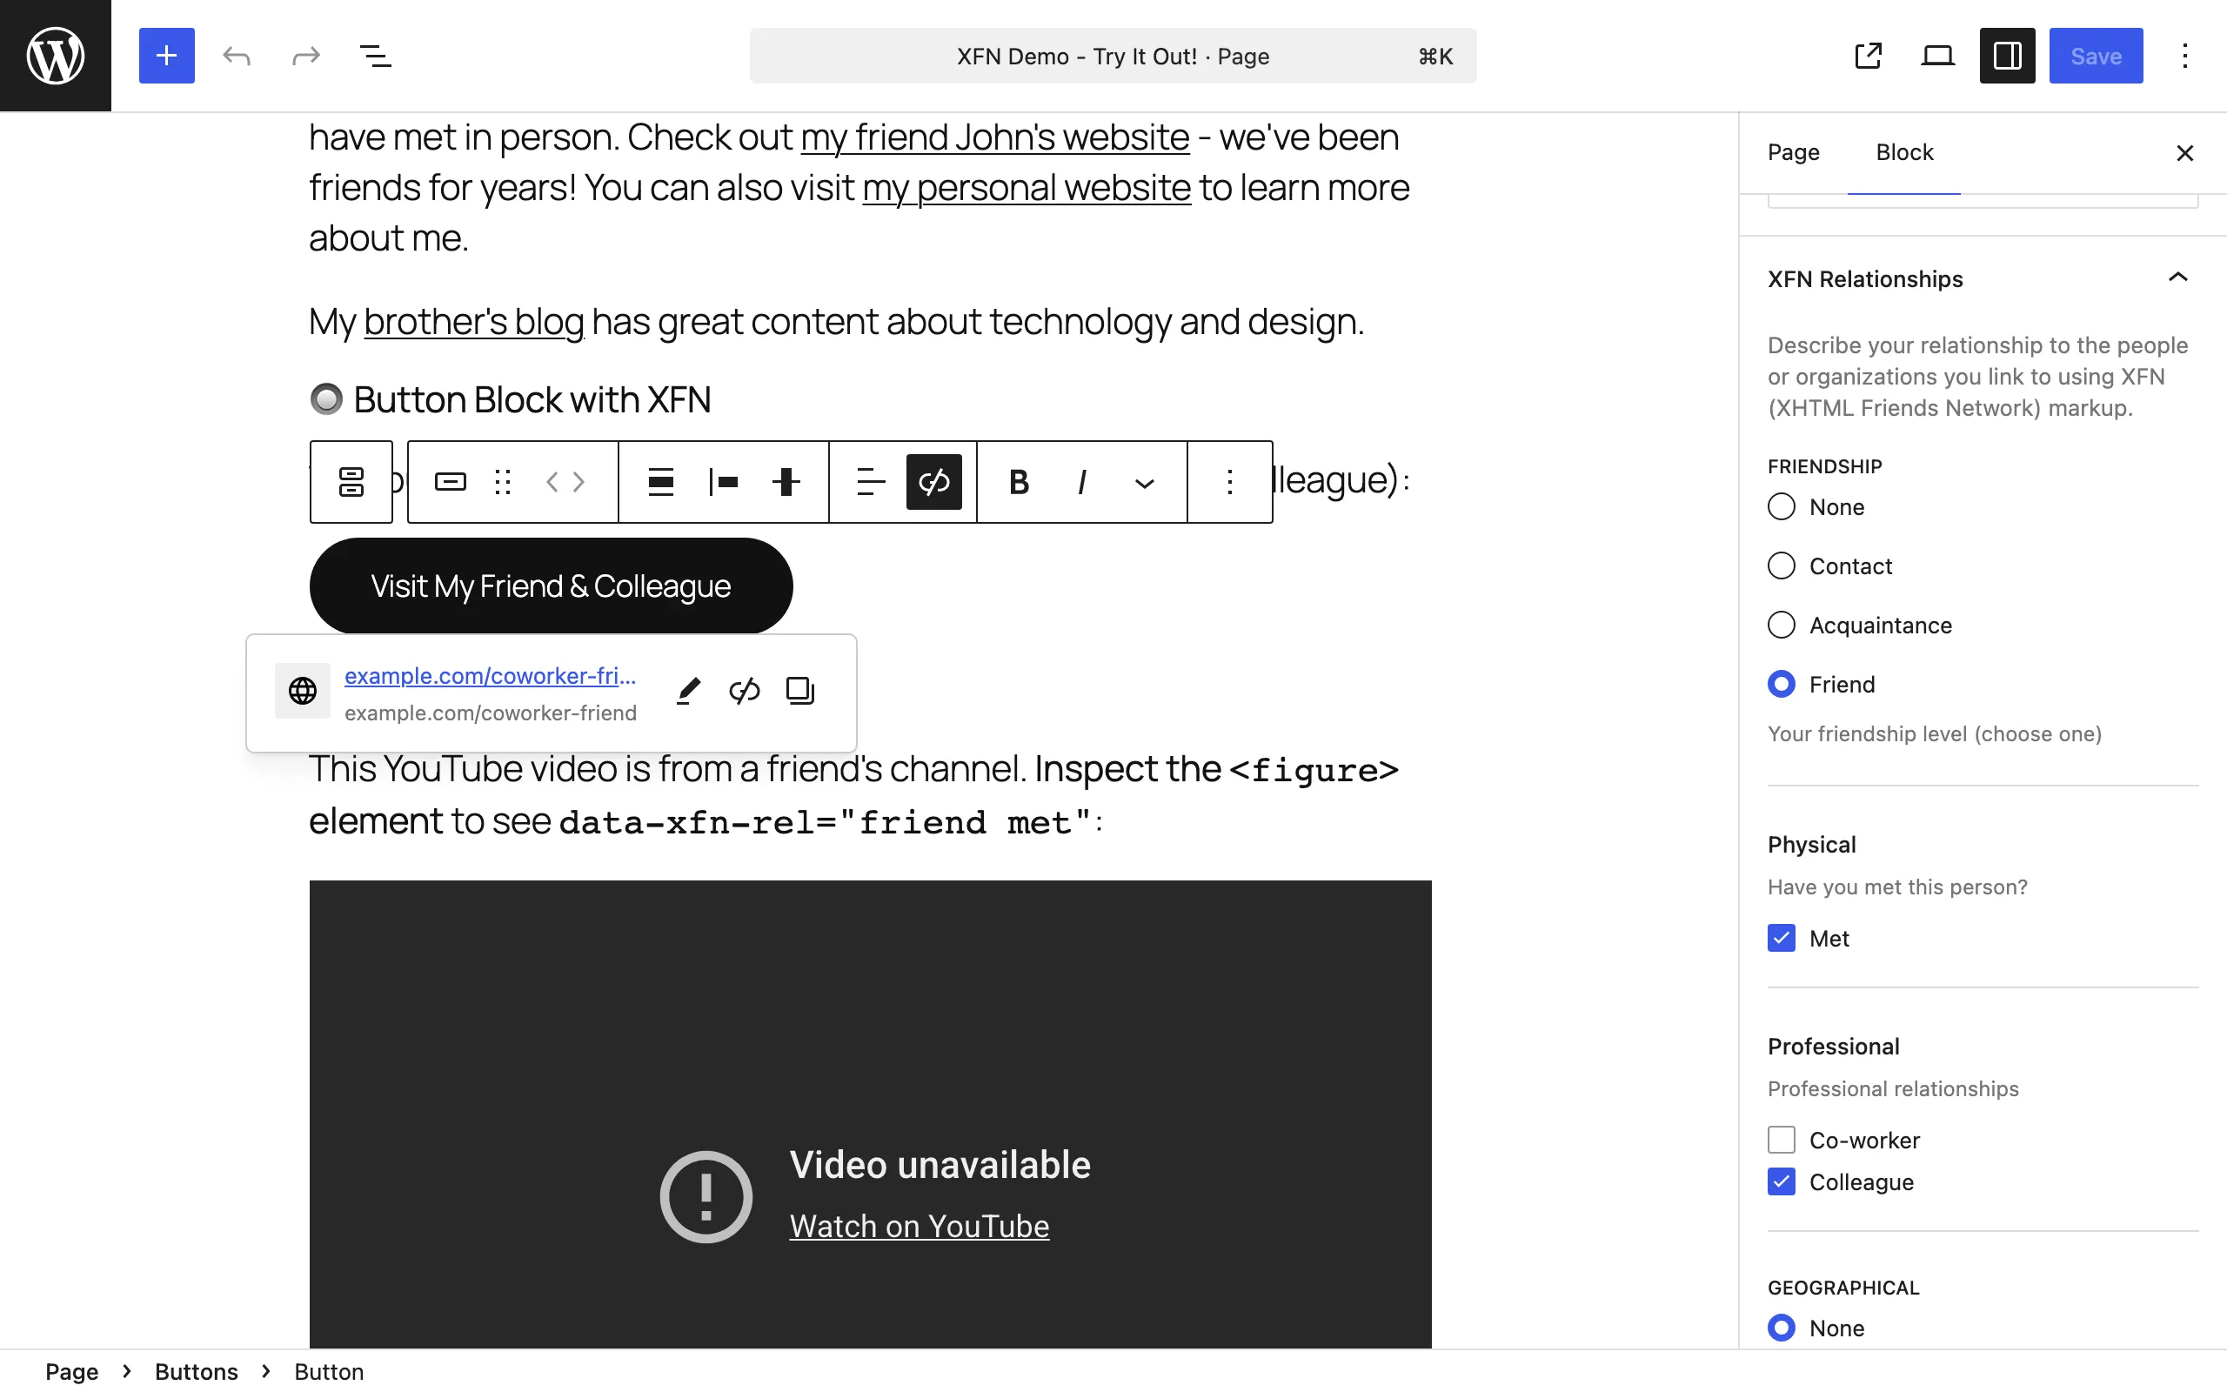Select the geographical None radio

[x=1782, y=1328]
